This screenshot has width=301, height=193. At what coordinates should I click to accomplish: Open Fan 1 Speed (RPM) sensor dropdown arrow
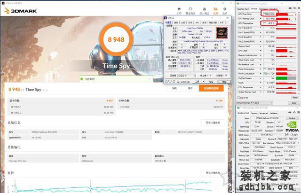pyautogui.click(x=261, y=32)
